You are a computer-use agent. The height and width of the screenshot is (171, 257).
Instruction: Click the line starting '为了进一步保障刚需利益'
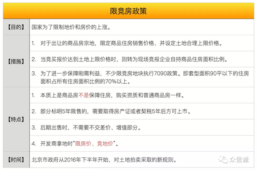(x=145, y=73)
